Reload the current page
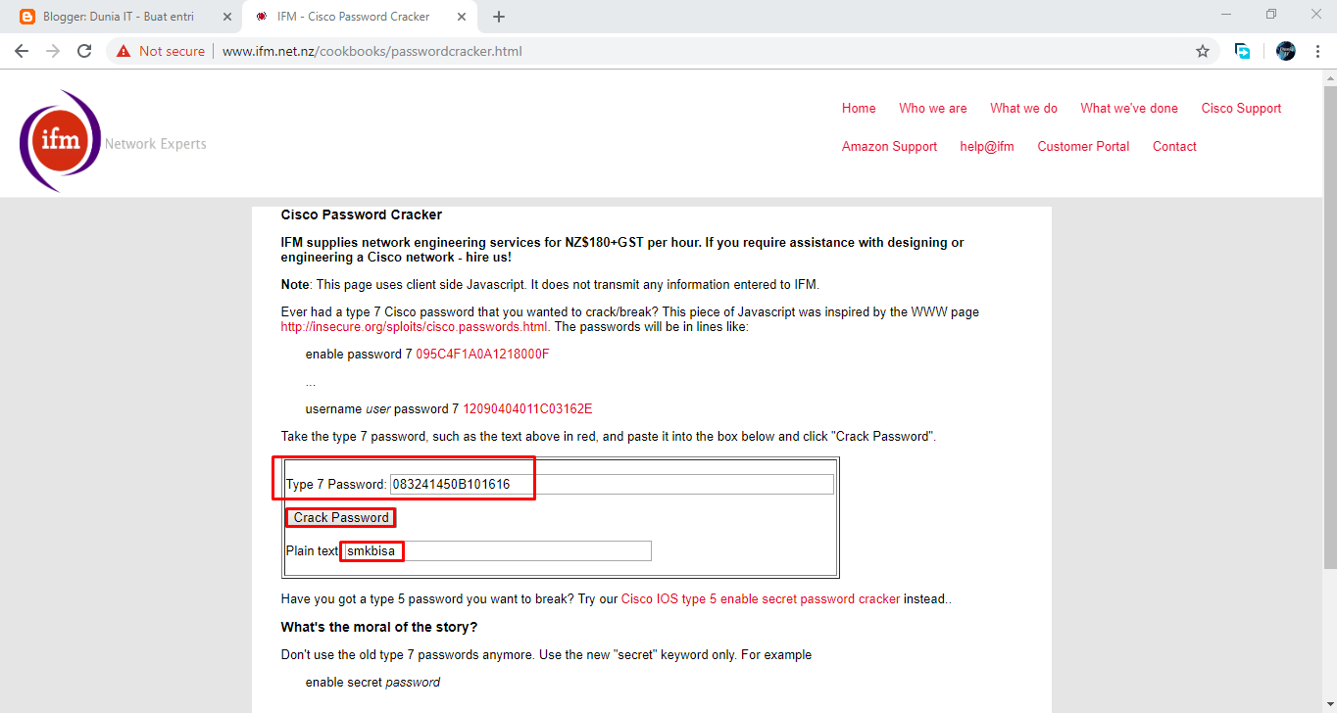Viewport: 1337px width, 713px height. [84, 51]
